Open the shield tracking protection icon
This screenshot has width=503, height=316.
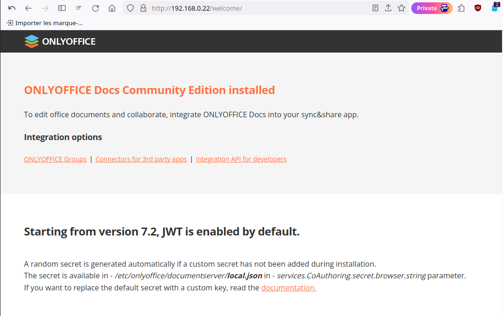pos(130,8)
